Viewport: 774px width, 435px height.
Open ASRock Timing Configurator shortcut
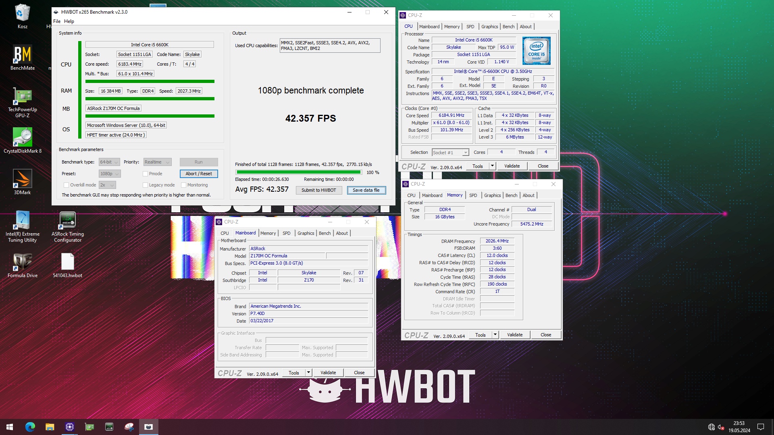[67, 226]
